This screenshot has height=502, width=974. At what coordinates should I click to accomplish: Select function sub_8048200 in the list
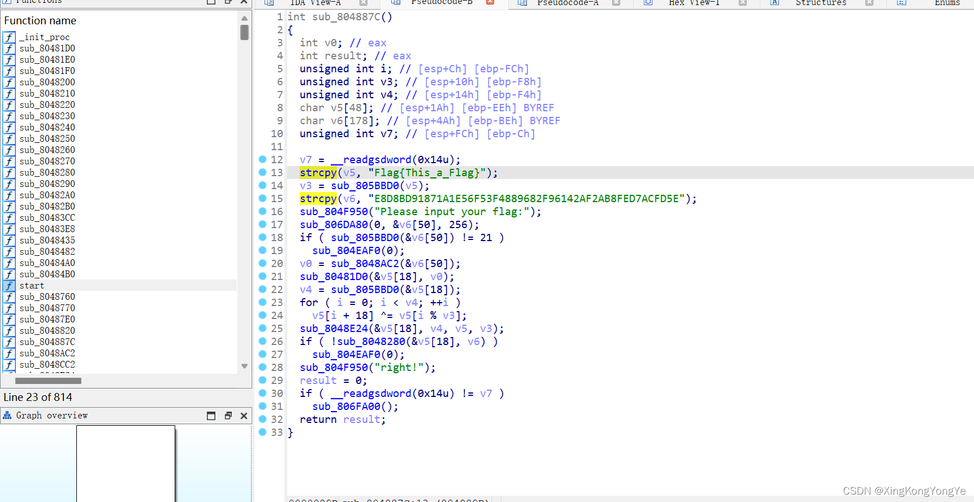[47, 82]
